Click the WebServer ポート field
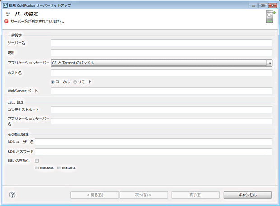Viewport: 280px width, 206px height. tap(162, 91)
